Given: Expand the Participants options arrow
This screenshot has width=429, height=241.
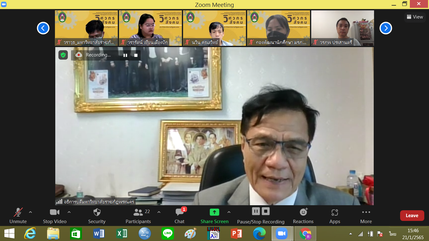Looking at the screenshot, I should coord(159,212).
